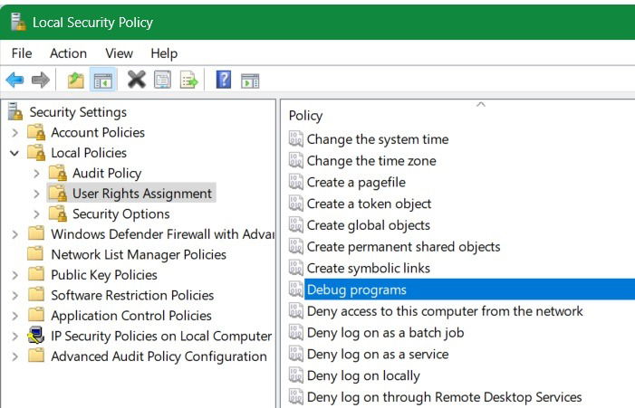Click the gray Forward arrow icon
Image resolution: width=635 pixels, height=408 pixels.
tap(41, 80)
